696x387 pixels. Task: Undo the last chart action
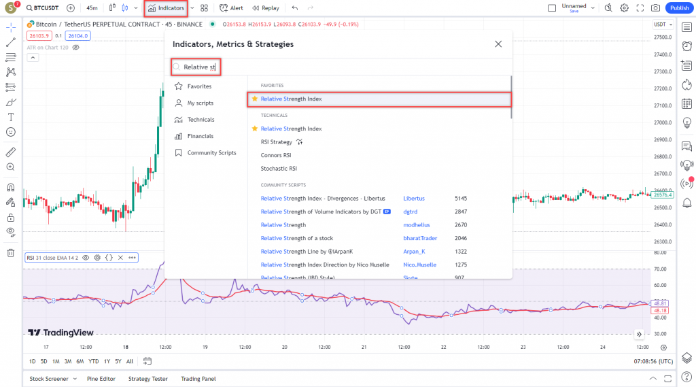295,8
